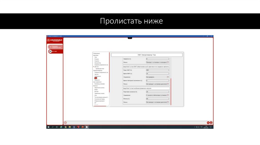Click the Пороговое значение (%) input field
The height and width of the screenshot is (145, 260).
pyautogui.click(x=157, y=92)
